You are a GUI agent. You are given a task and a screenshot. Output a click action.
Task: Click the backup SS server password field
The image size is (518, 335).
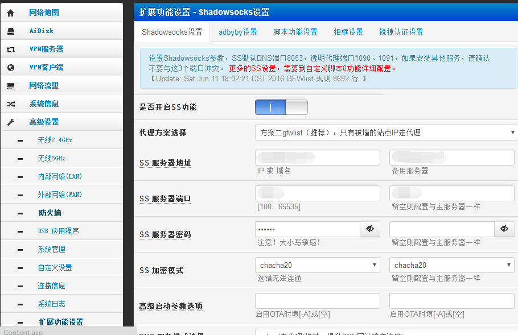[x=442, y=229]
